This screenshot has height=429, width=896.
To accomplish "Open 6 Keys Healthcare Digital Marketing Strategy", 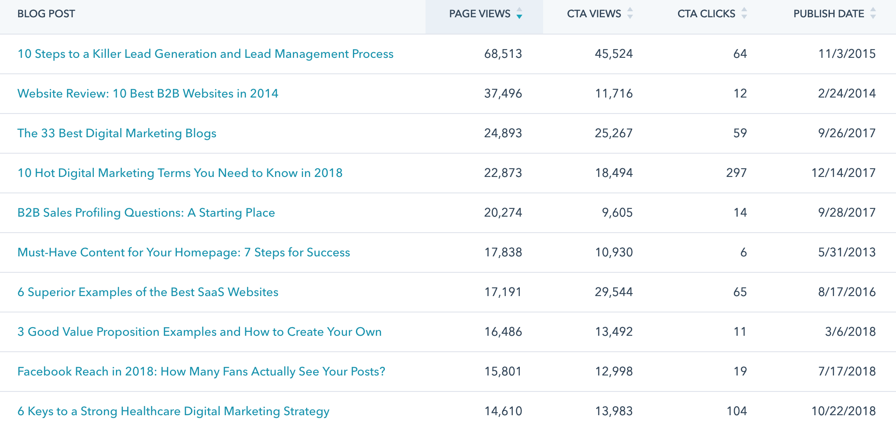I will pos(173,411).
